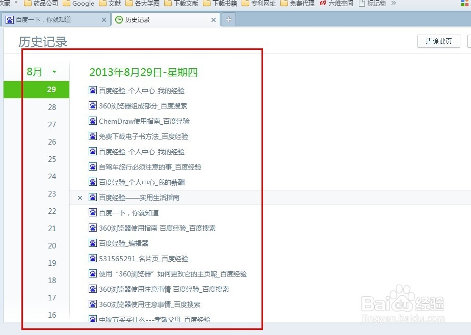This screenshot has width=471, height=335.
Task: Open the 百度一下，你就知道 history entry
Action: 128,213
